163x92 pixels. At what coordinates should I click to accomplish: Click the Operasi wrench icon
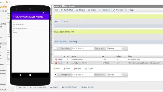tap(114, 10)
